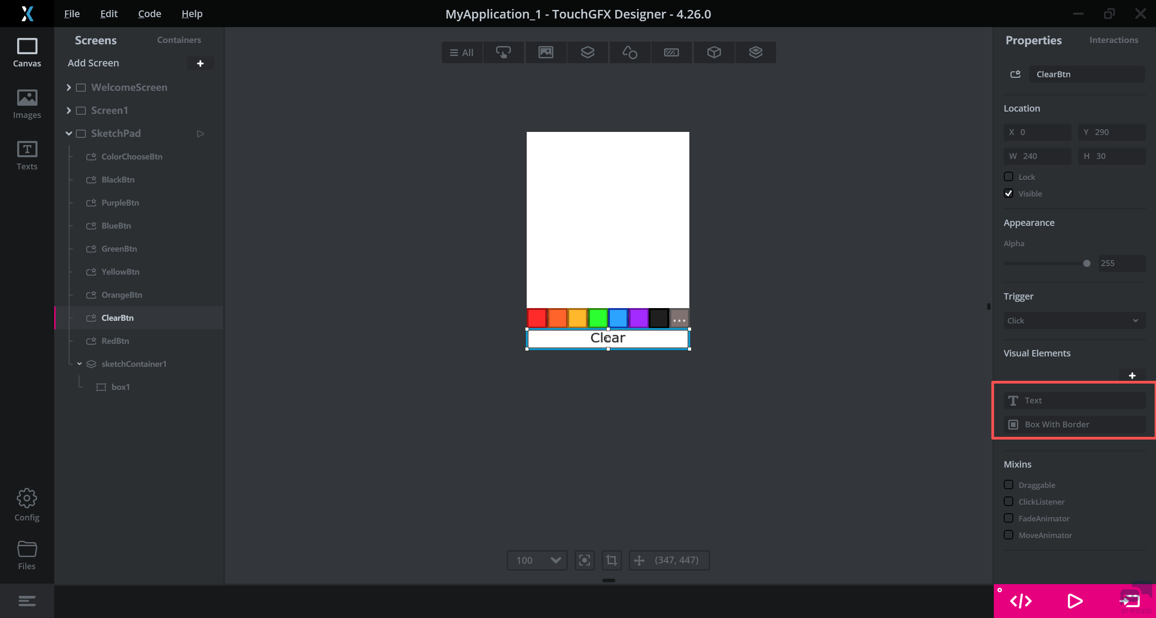This screenshot has width=1156, height=618.
Task: Select the Shapes widget category icon
Action: click(x=630, y=52)
